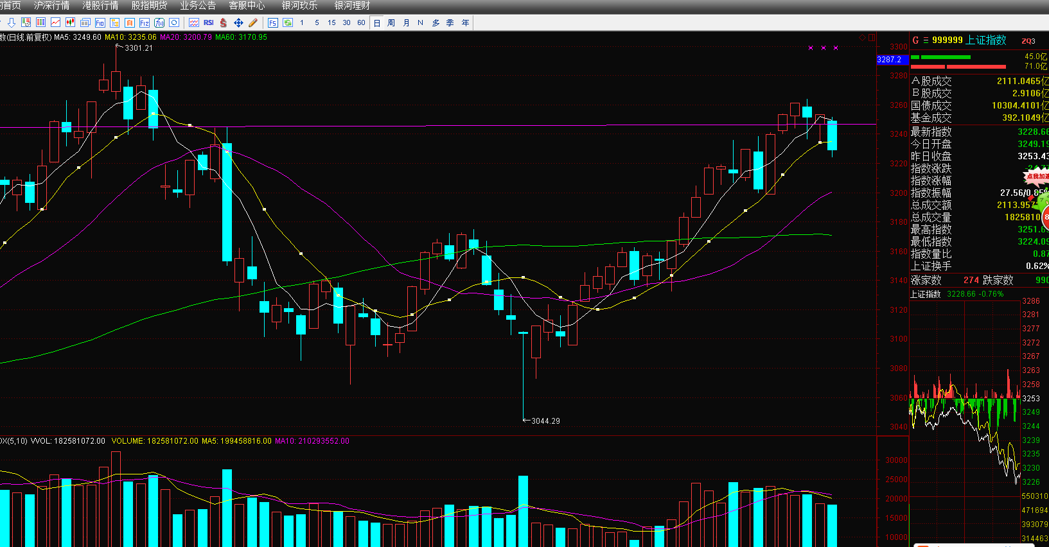
Task: Open the green three-line list icon
Action: pyautogui.click(x=926, y=40)
